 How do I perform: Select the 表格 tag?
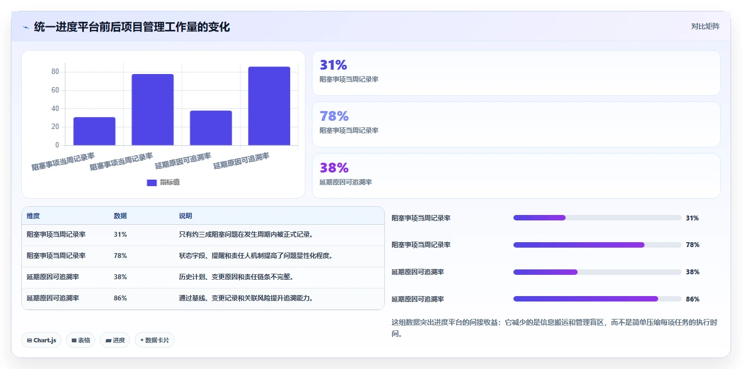coord(81,340)
